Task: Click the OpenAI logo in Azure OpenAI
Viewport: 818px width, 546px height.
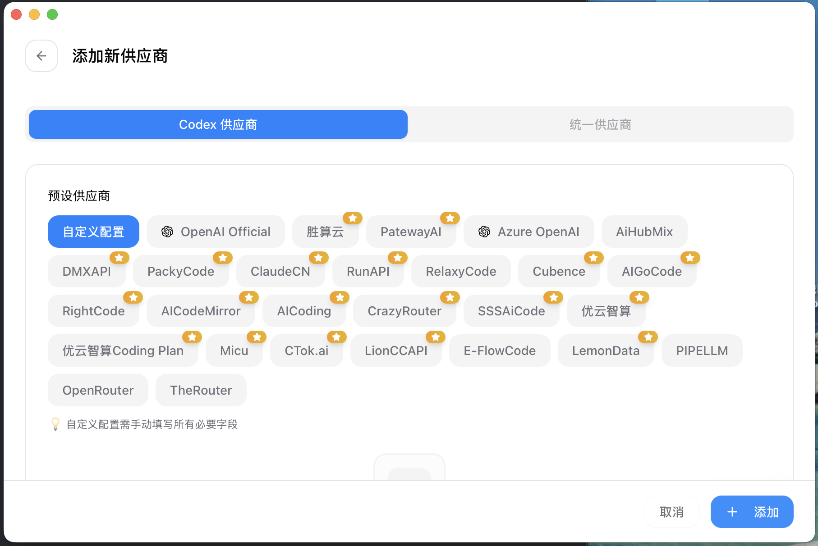Action: coord(484,232)
